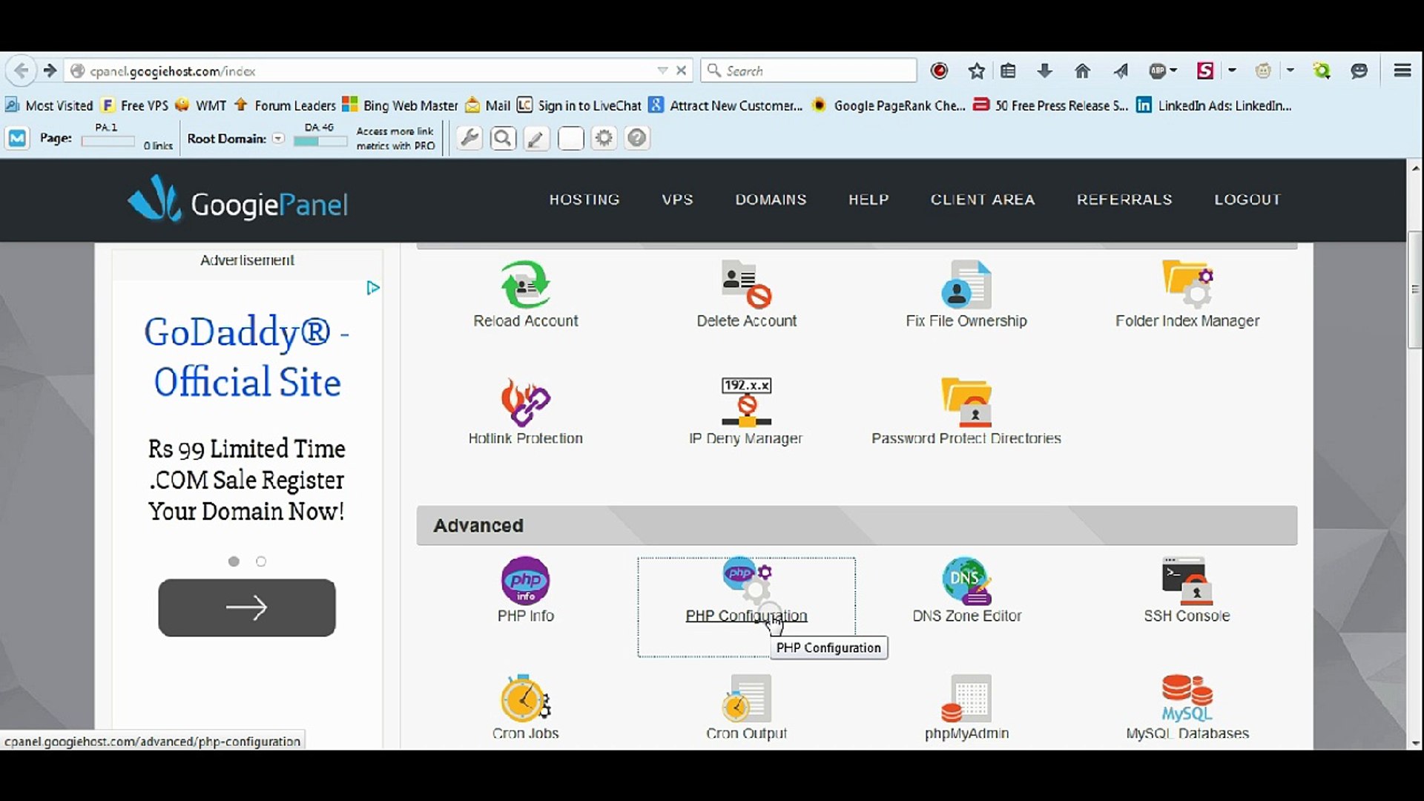Screen dimensions: 1424x801
Task: Open the URL bar history dropdown arrow
Action: tap(662, 70)
